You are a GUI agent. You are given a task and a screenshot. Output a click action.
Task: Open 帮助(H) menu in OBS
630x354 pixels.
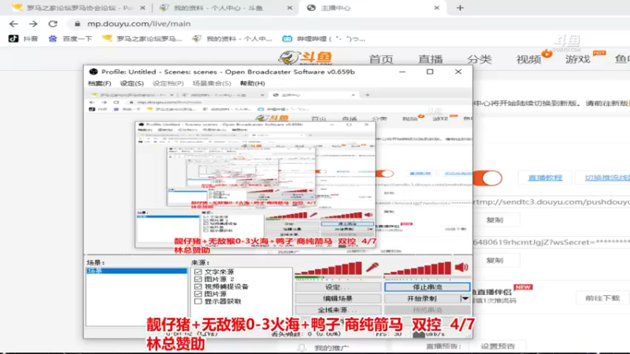(252, 83)
